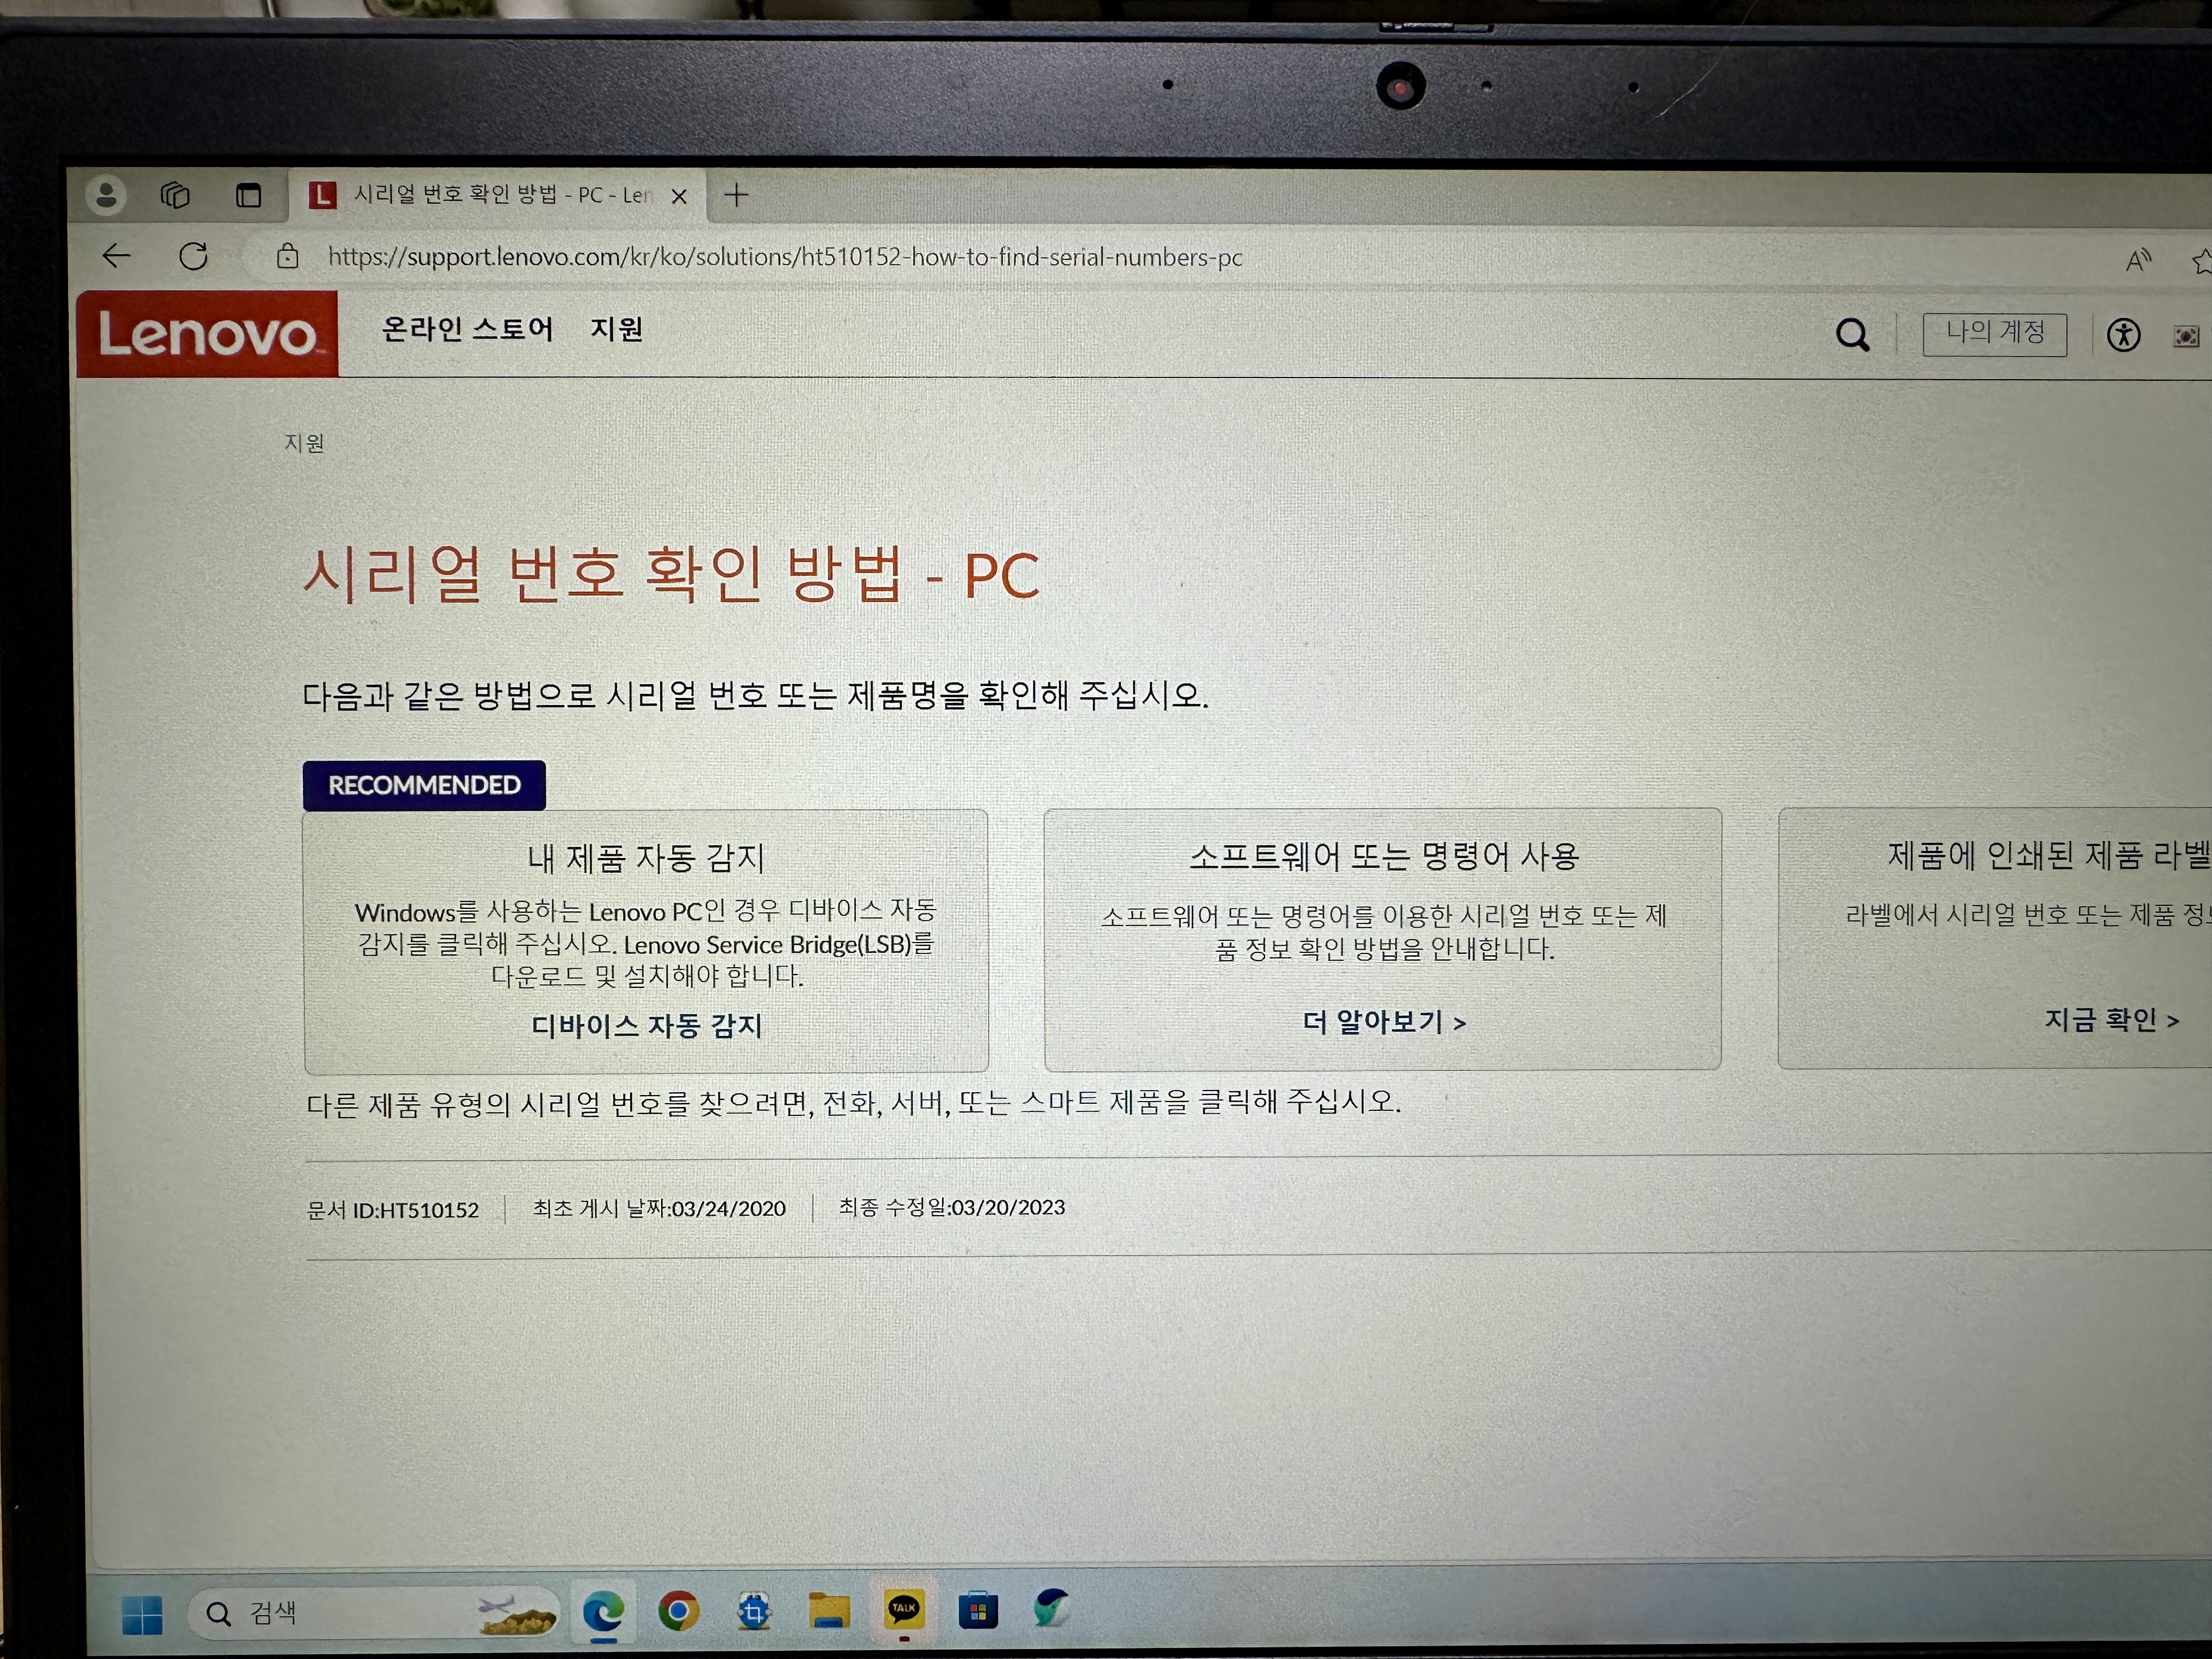Click the Windows Start button
Screen dimensions: 2212x1659
pos(142,1612)
